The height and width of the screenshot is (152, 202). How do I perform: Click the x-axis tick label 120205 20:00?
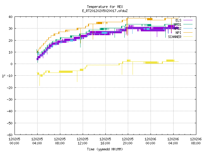click(x=128, y=141)
